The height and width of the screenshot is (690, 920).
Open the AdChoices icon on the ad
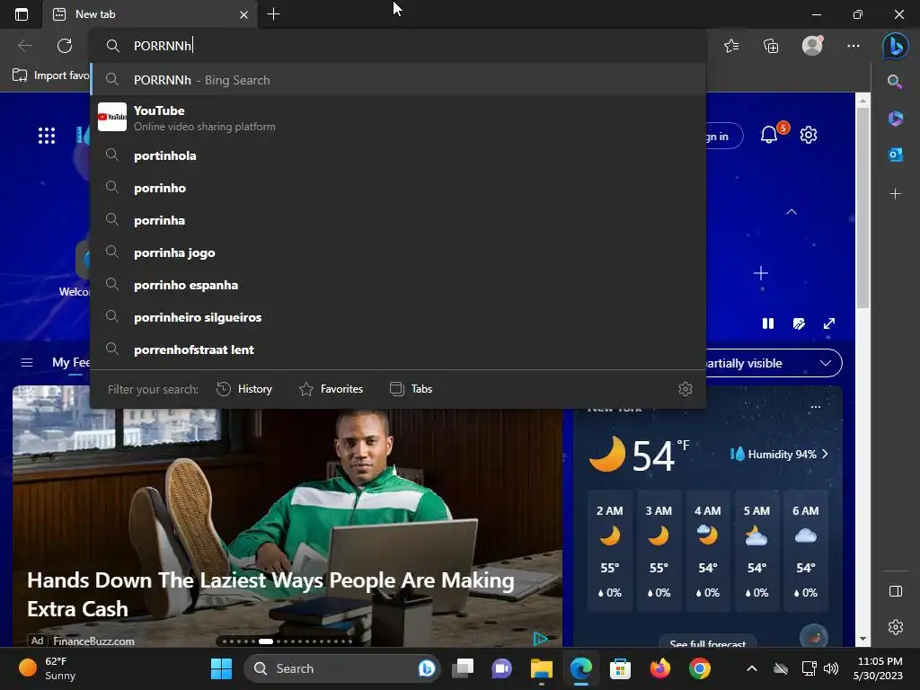coord(540,639)
